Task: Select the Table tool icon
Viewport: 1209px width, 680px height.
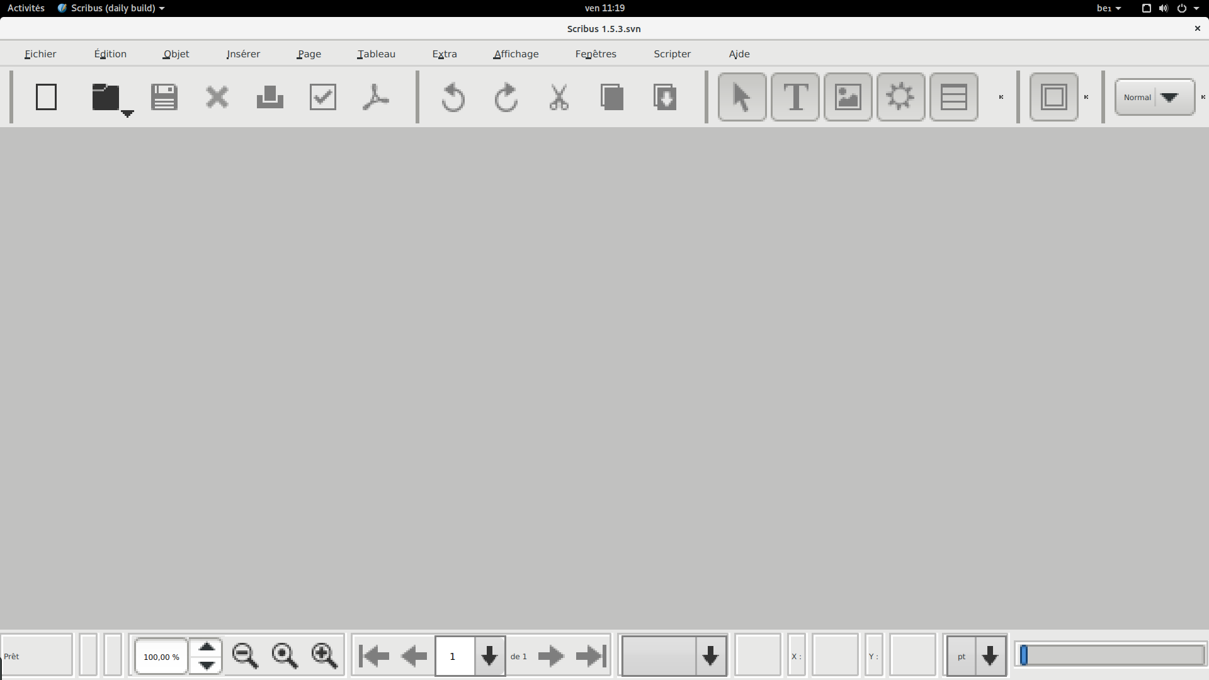Action: pyautogui.click(x=953, y=97)
